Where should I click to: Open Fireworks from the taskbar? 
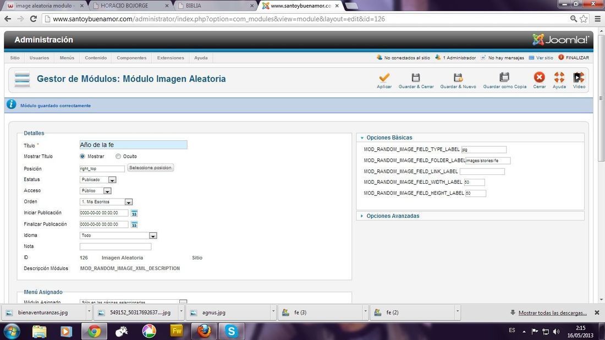[x=177, y=331]
